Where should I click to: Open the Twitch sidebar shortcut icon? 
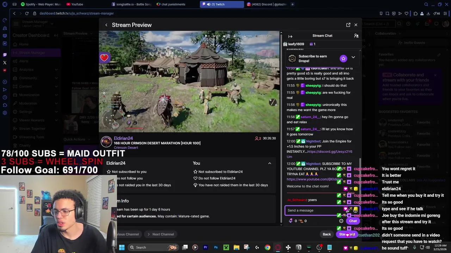[5, 55]
